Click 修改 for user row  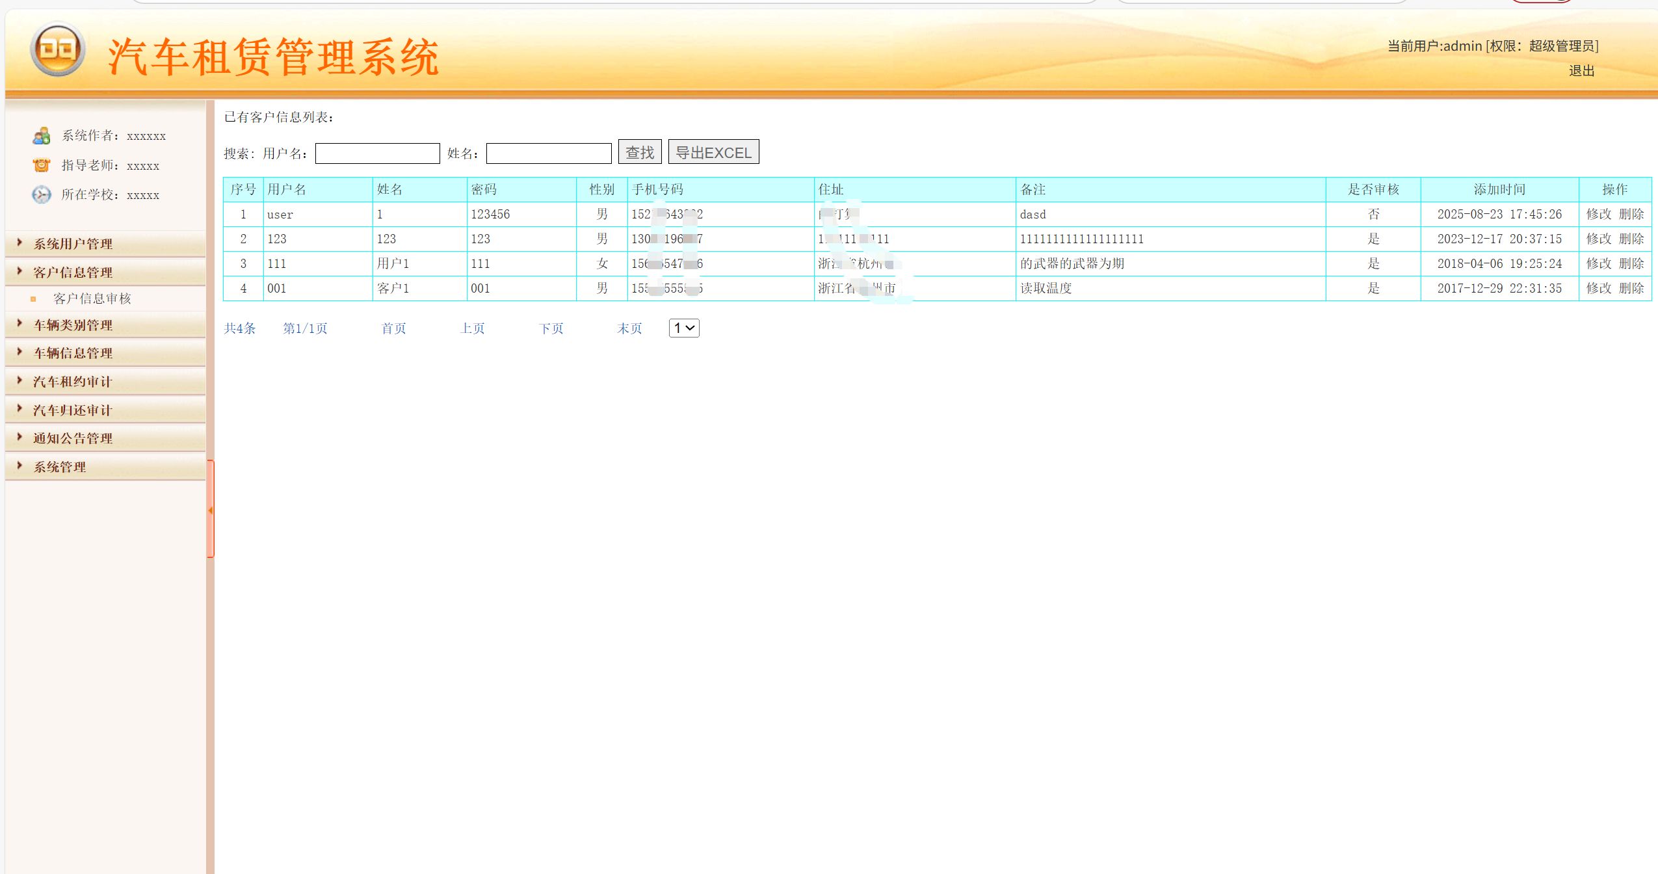1599,214
